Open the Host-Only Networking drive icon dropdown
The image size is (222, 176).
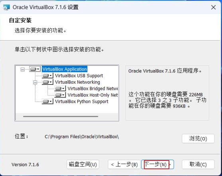pos(60,95)
